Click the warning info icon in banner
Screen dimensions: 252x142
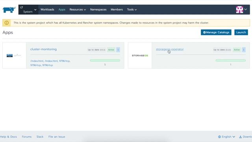click(7, 23)
